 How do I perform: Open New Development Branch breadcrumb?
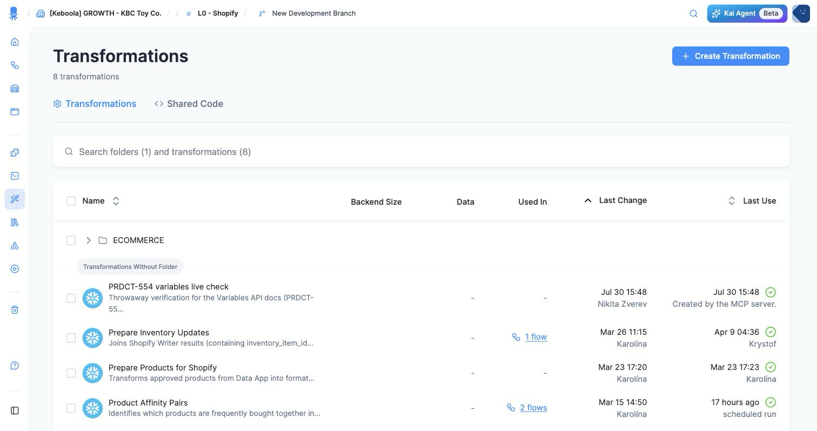pyautogui.click(x=314, y=14)
